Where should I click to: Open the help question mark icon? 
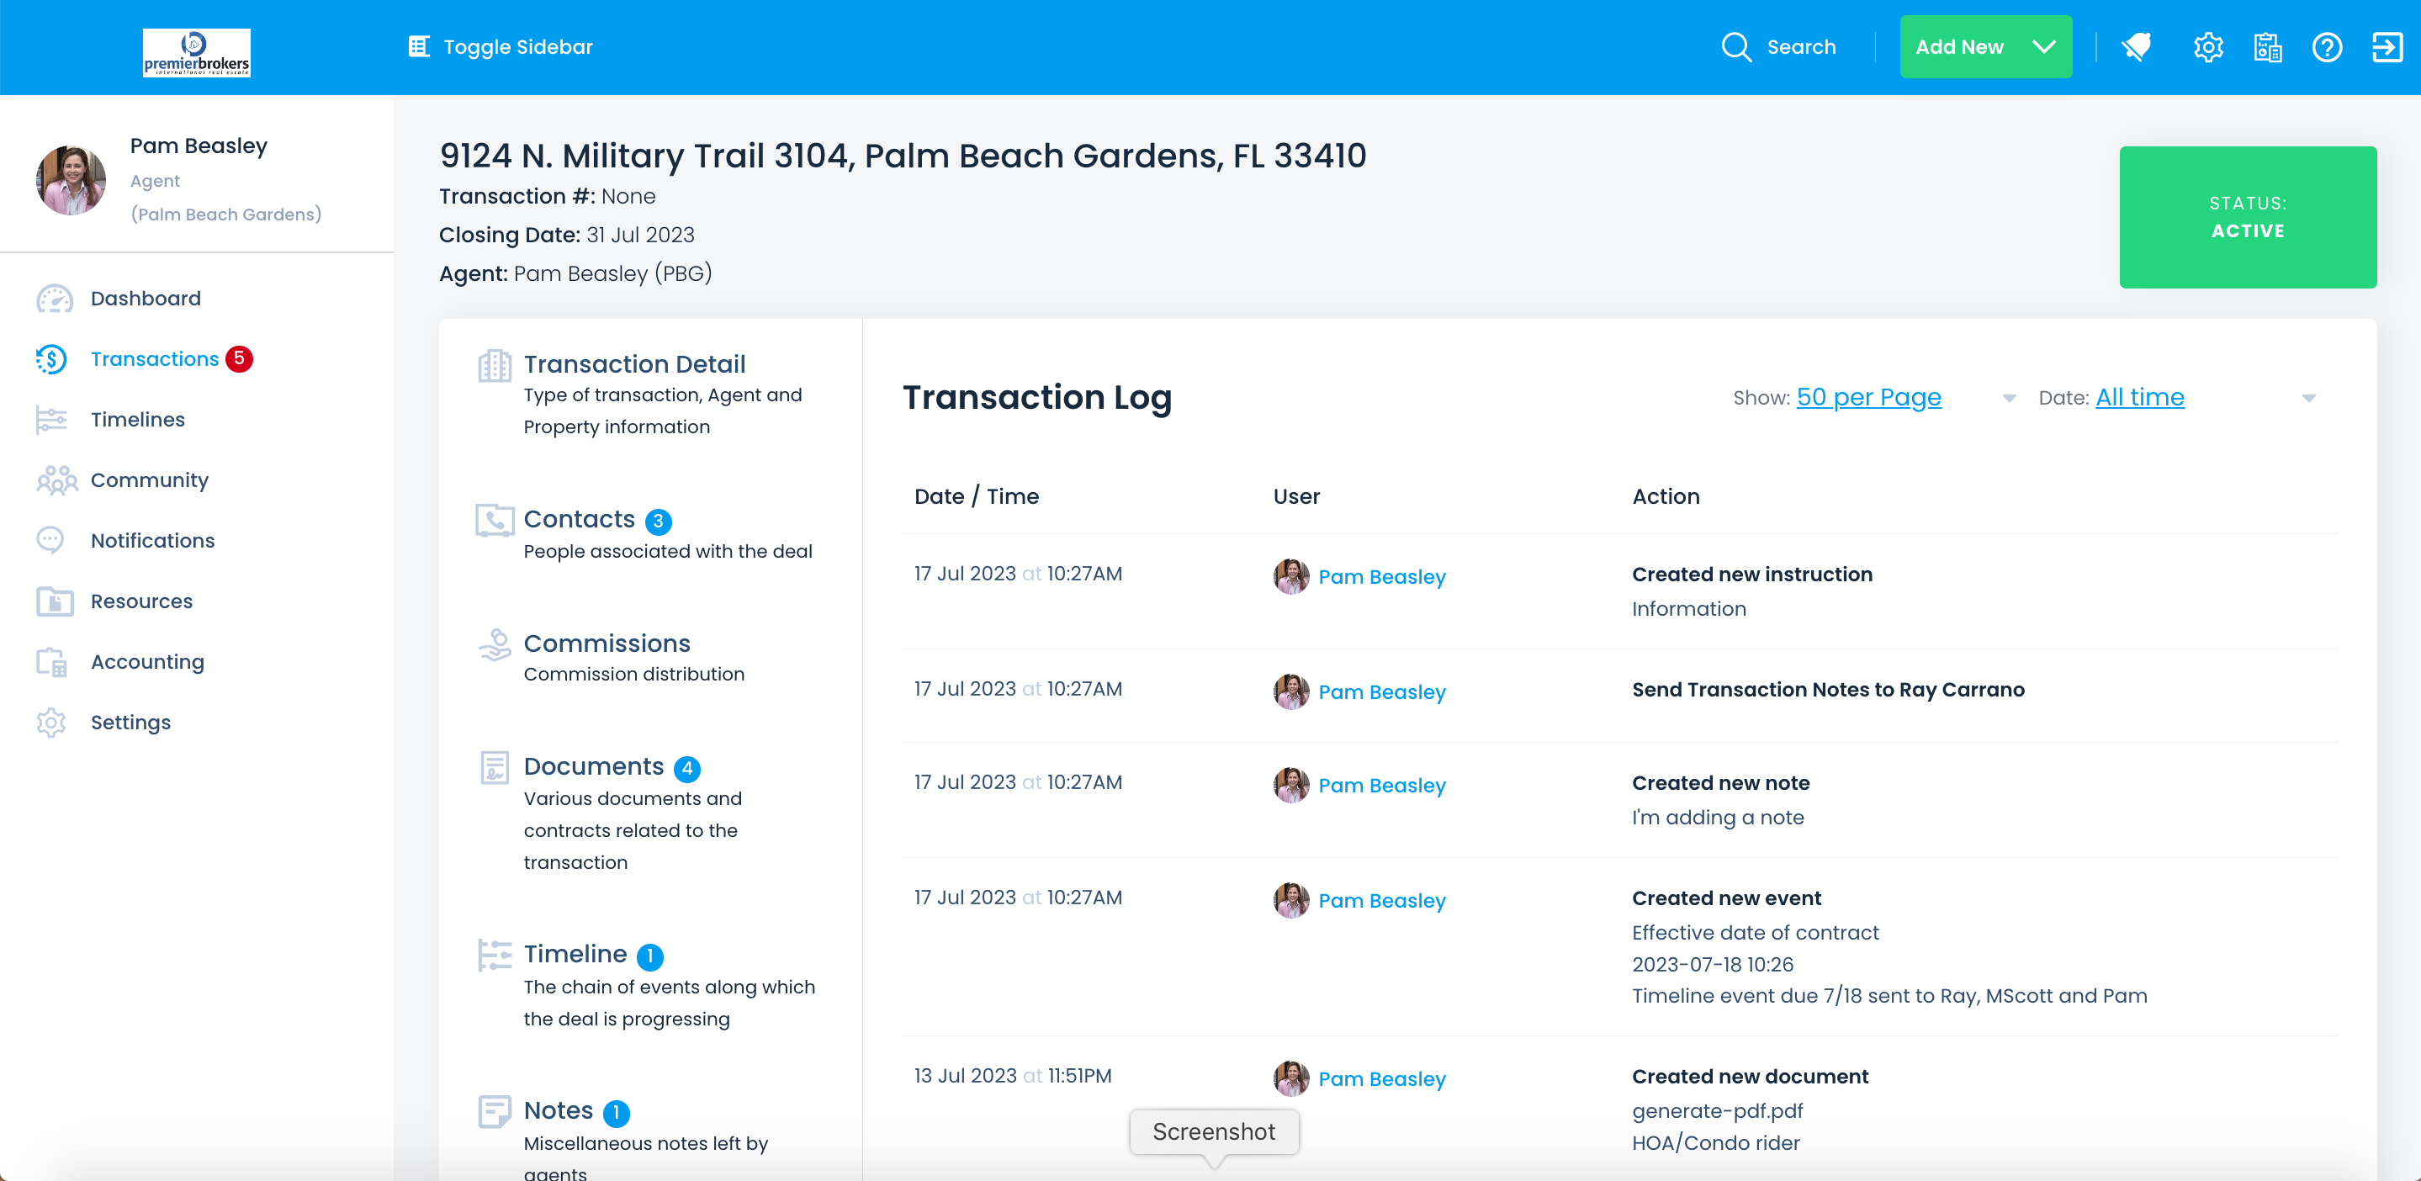pyautogui.click(x=2327, y=47)
